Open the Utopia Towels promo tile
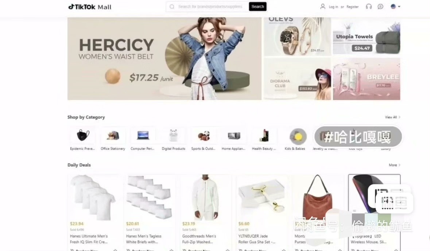This screenshot has height=251, width=430. click(367, 37)
